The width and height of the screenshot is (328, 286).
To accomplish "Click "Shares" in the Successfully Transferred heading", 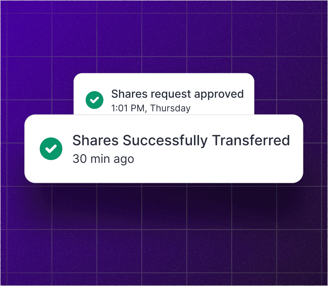I will coord(95,140).
